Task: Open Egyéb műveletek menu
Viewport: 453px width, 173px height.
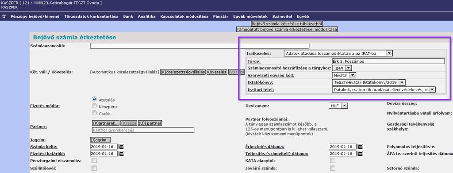Action: [x=250, y=16]
